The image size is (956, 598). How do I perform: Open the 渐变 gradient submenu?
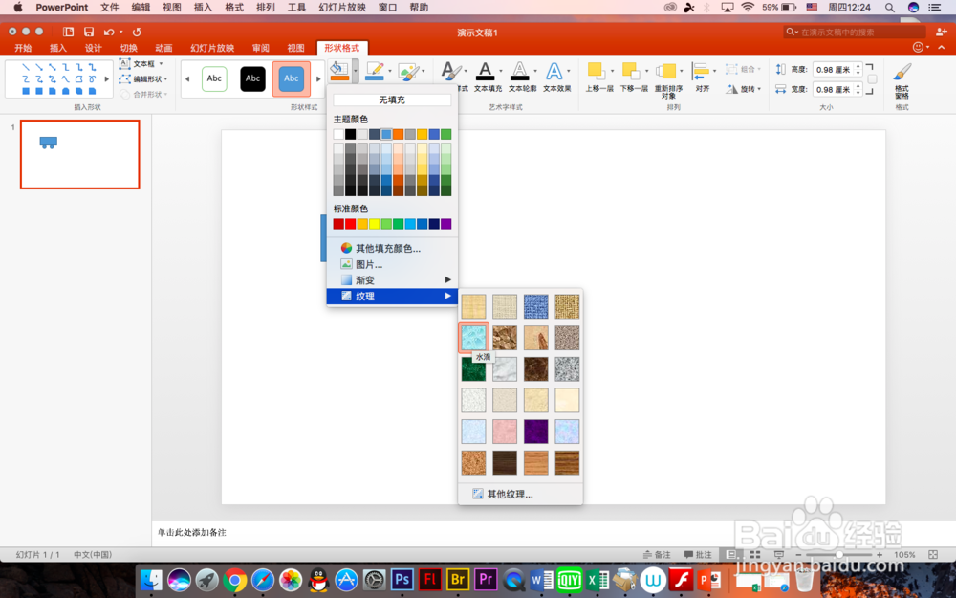click(x=392, y=280)
